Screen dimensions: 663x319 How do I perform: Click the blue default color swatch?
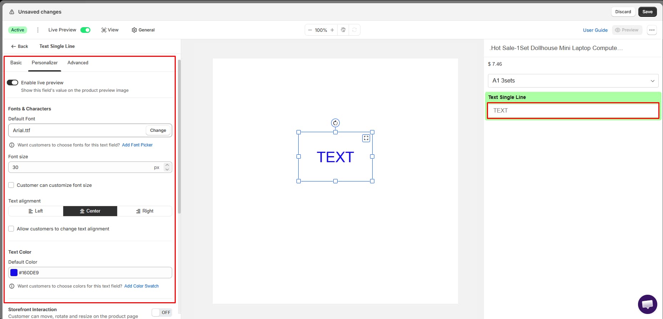[14, 273]
